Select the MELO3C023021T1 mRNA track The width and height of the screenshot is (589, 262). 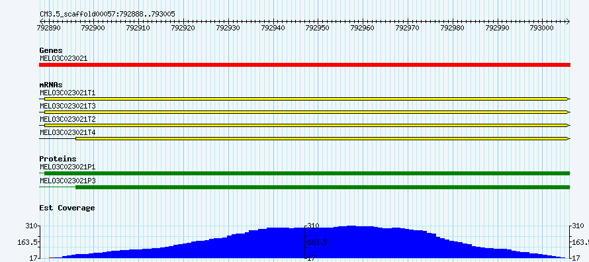[x=304, y=99]
